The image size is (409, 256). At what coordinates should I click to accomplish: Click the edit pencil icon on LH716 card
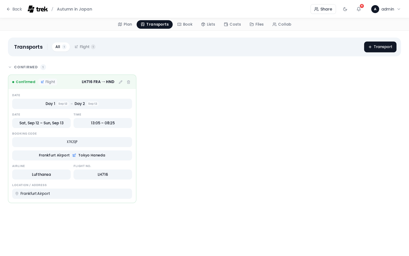[x=121, y=82]
